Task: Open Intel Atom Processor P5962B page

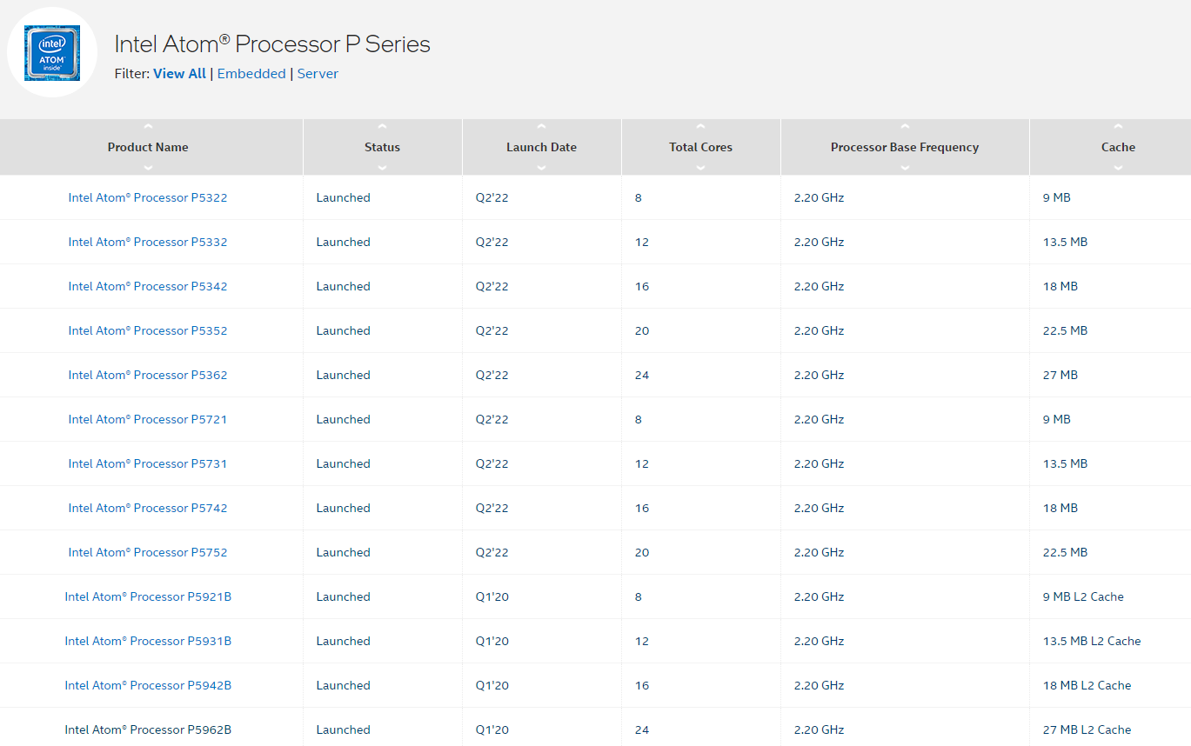Action: click(148, 729)
